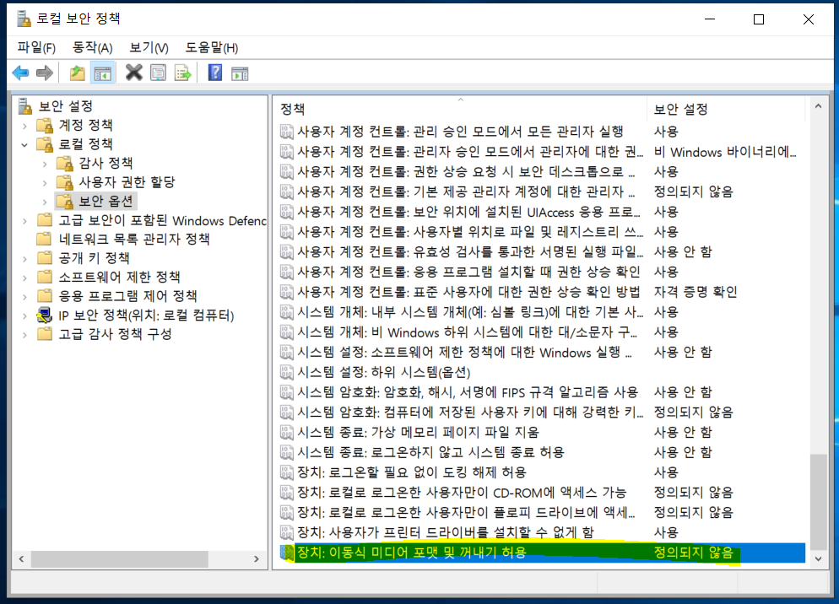This screenshot has width=839, height=604.
Task: Click policy icon of 장치: 로그온할 필요 없이 도킹 해제 허용
Action: pyautogui.click(x=287, y=472)
